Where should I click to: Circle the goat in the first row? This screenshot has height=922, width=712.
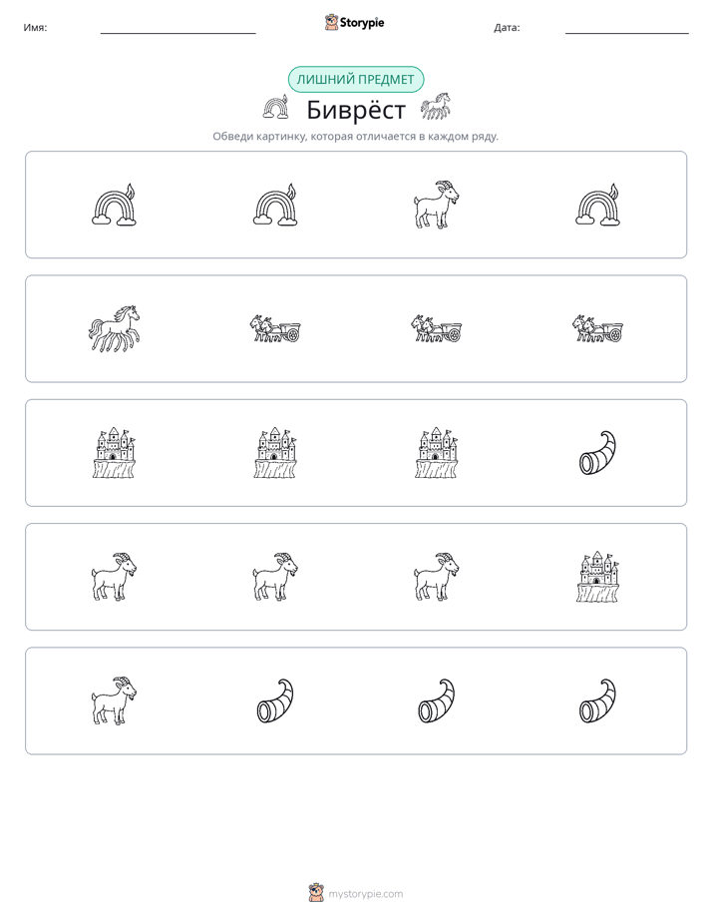coord(436,205)
